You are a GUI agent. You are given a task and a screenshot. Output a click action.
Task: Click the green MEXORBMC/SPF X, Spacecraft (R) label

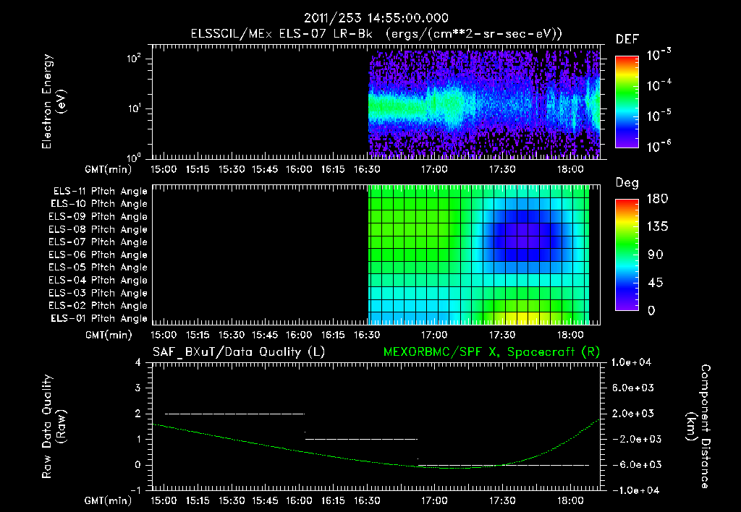[x=491, y=352]
